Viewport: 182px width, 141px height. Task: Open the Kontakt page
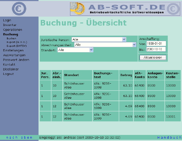pyautogui.click(x=9, y=65)
